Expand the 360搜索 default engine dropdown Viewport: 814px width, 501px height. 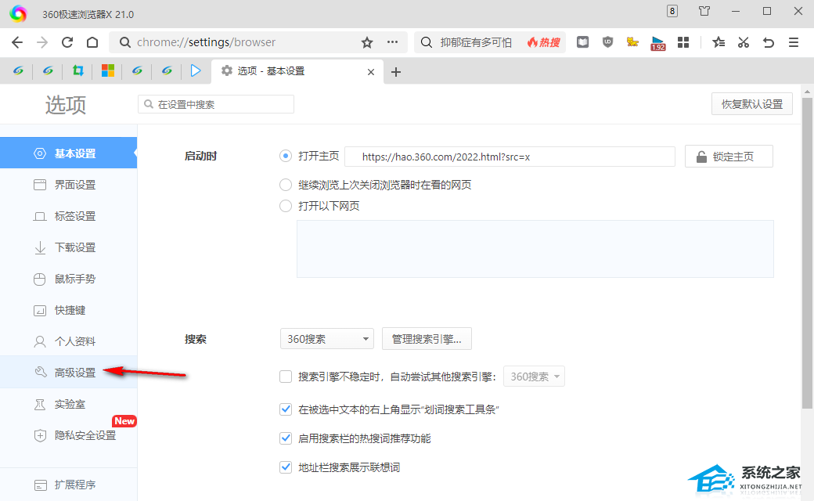(326, 339)
